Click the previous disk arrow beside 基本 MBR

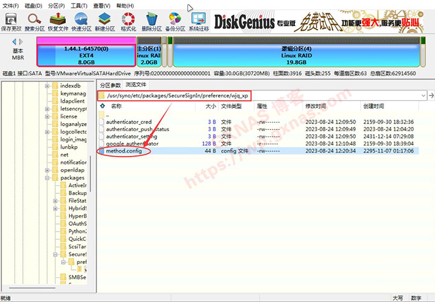pos(13,42)
